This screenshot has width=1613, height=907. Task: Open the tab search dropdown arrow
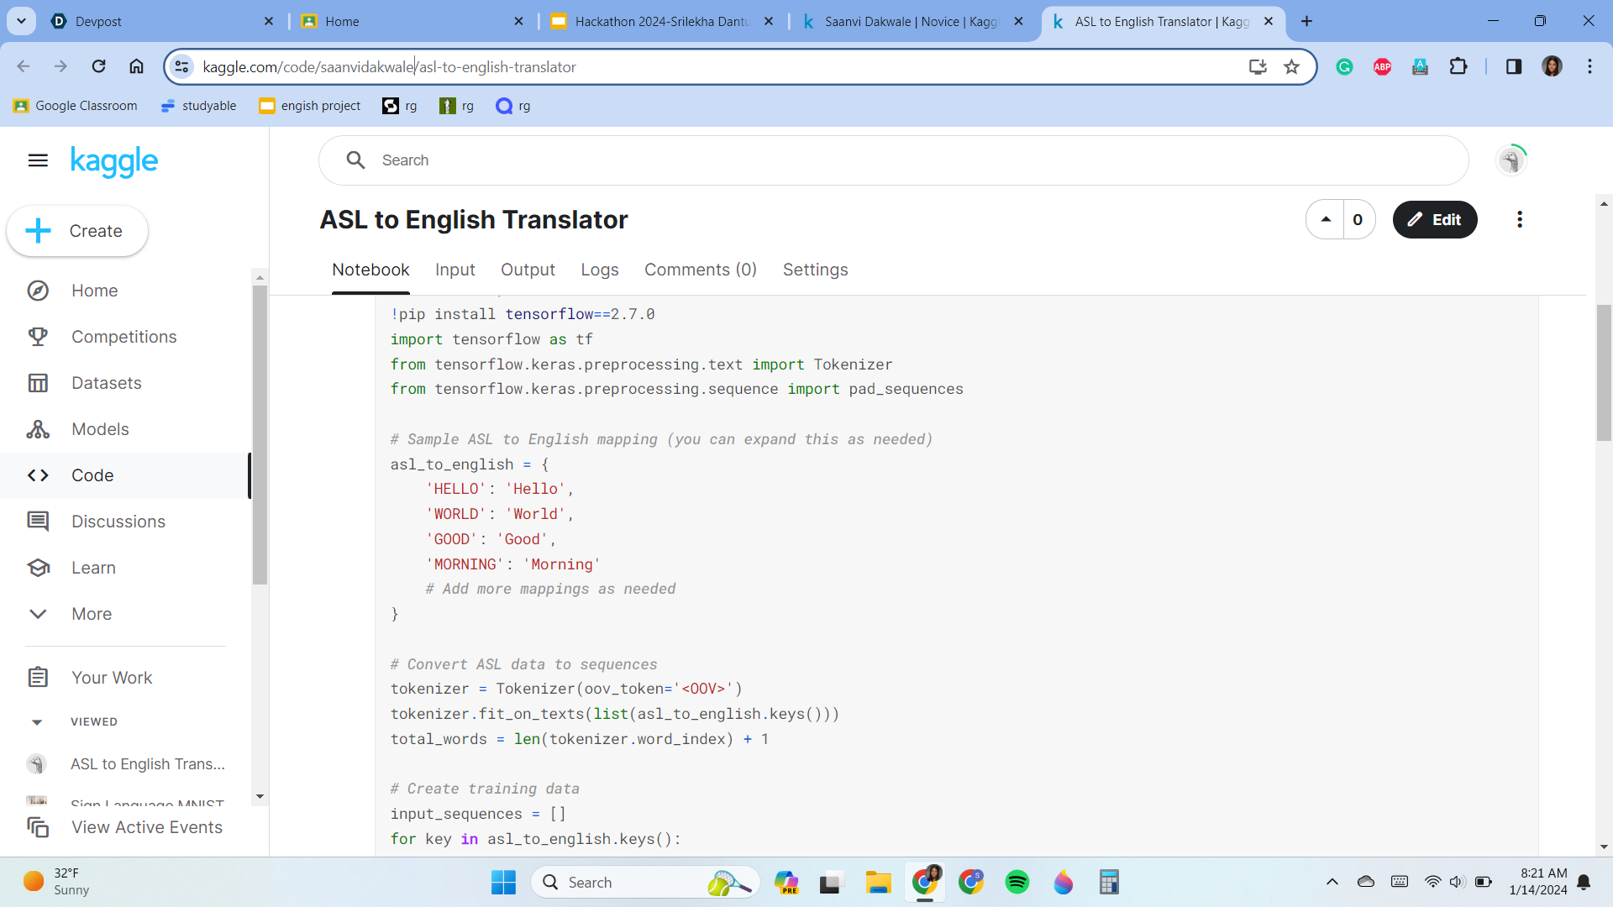(x=21, y=21)
